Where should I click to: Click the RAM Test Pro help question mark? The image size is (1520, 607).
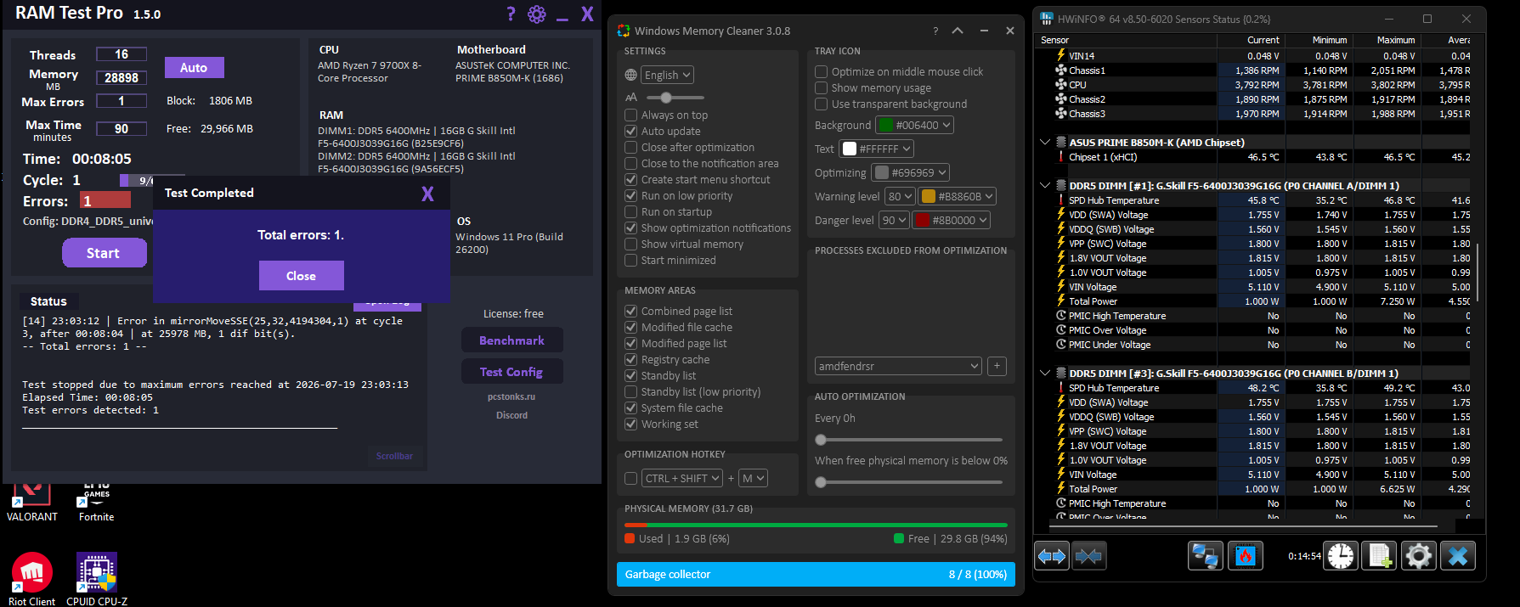click(x=511, y=14)
